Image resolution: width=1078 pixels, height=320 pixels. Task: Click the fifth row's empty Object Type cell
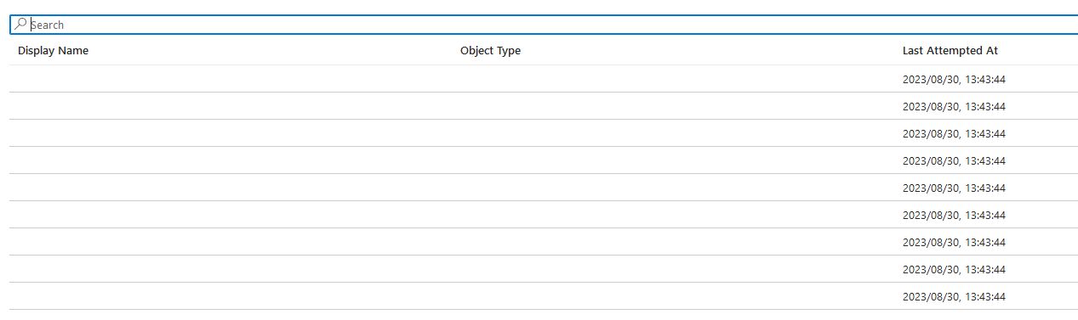(x=673, y=188)
